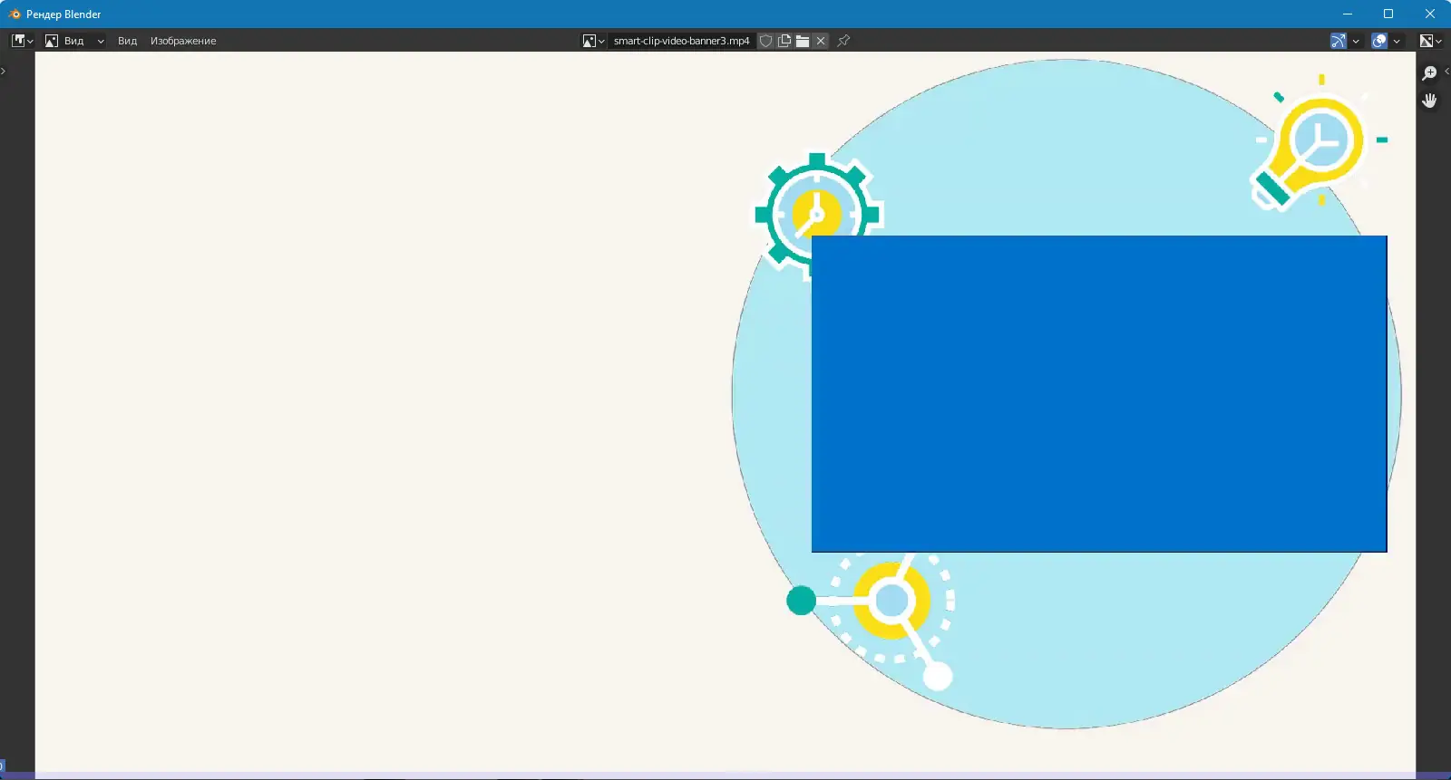Toggle overlays display in the header
Image resolution: width=1451 pixels, height=780 pixels.
pos(1379,41)
